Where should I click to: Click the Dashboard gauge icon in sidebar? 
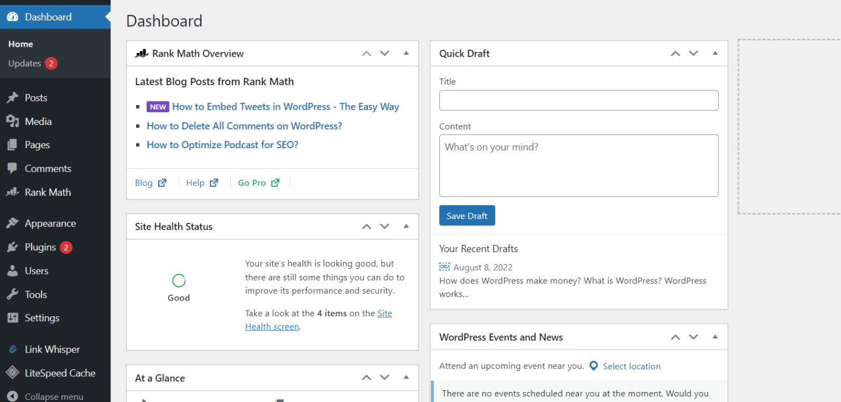[x=12, y=17]
